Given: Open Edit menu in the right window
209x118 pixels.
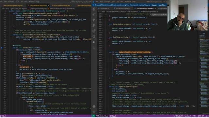Looking at the screenshot, I should pos(102,2).
